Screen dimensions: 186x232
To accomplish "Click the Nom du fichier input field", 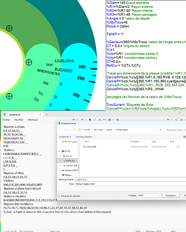I will click(130, 180).
